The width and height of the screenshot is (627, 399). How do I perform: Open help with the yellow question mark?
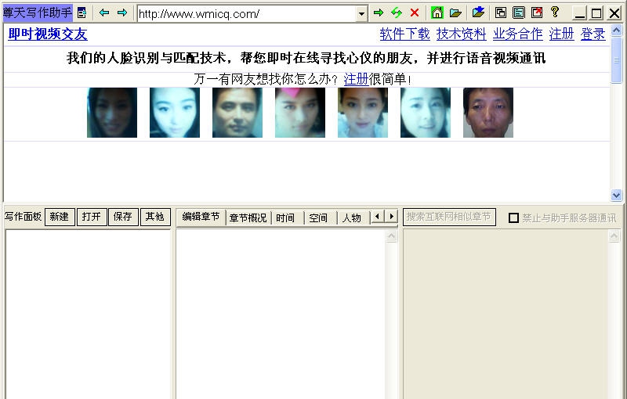coord(555,12)
